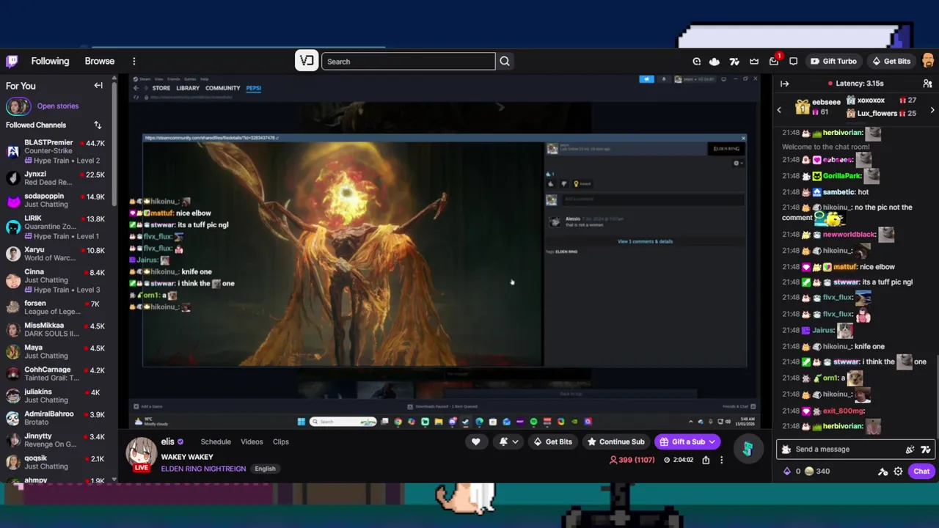939x528 pixels.
Task: Show previous gift leaderboard entry
Action: click(x=779, y=110)
